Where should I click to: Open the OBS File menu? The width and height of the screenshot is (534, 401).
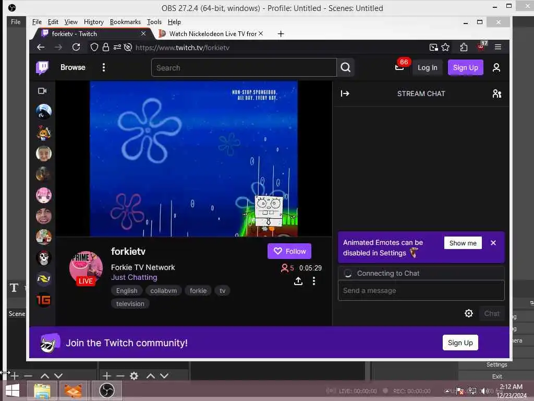point(16,22)
